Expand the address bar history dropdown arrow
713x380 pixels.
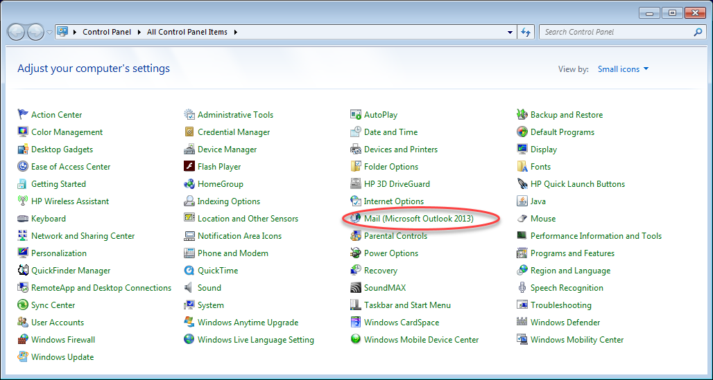point(510,32)
